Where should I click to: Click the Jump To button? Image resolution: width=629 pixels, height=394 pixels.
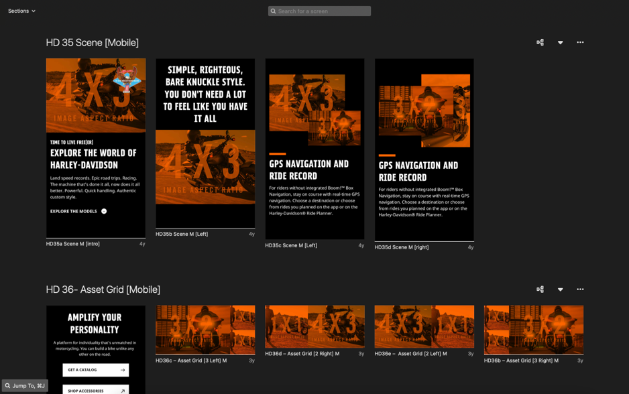pyautogui.click(x=25, y=385)
